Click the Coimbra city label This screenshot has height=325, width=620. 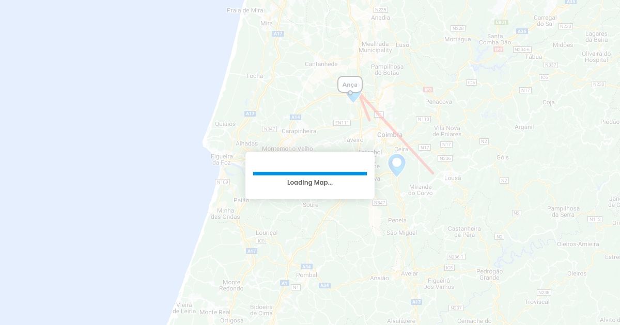click(x=390, y=135)
